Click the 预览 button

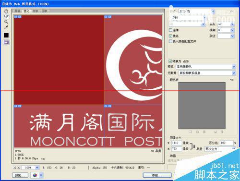[x=20, y=175]
